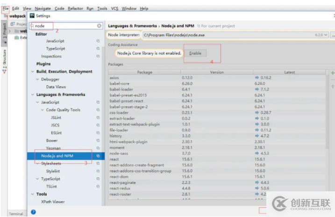Click Enable for Node.js Core library
Image resolution: width=335 pixels, height=217 pixels.
195,53
